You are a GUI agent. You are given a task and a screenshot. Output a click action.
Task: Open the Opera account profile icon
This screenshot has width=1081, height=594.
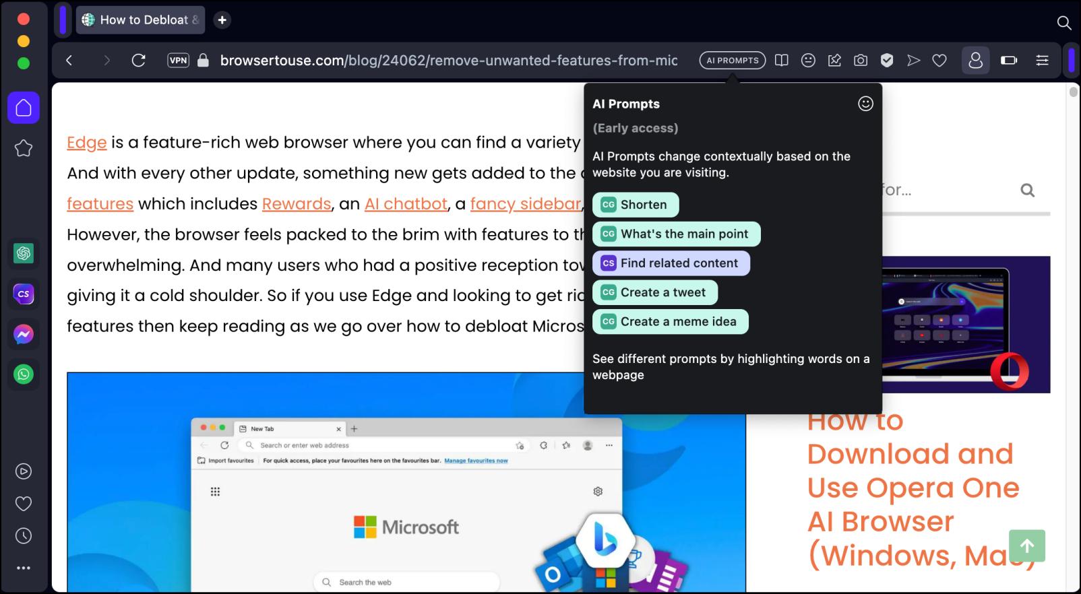[975, 61]
